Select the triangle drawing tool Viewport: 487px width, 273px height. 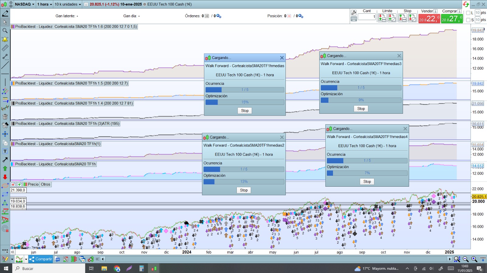[5, 203]
